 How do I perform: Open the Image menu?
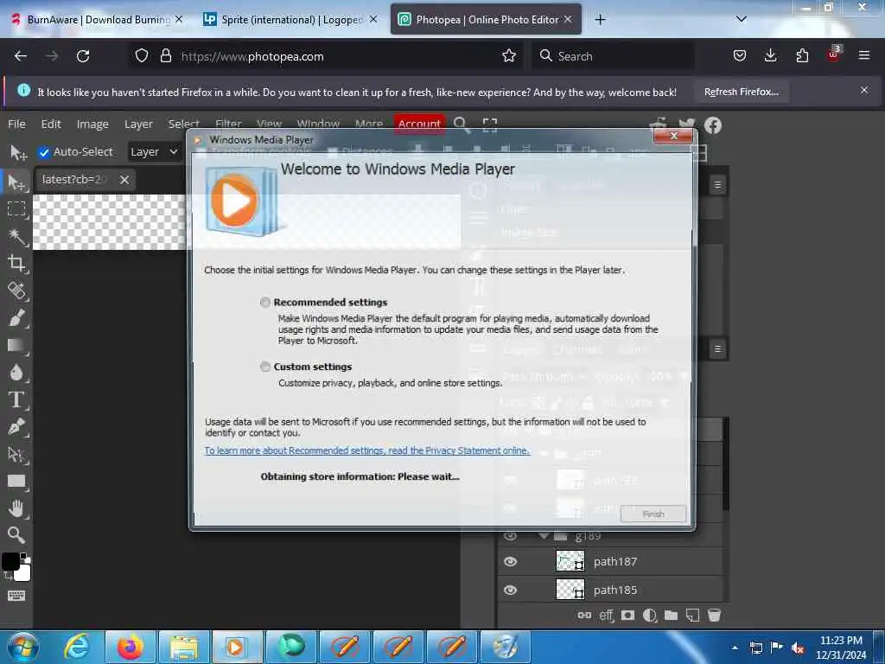[92, 124]
